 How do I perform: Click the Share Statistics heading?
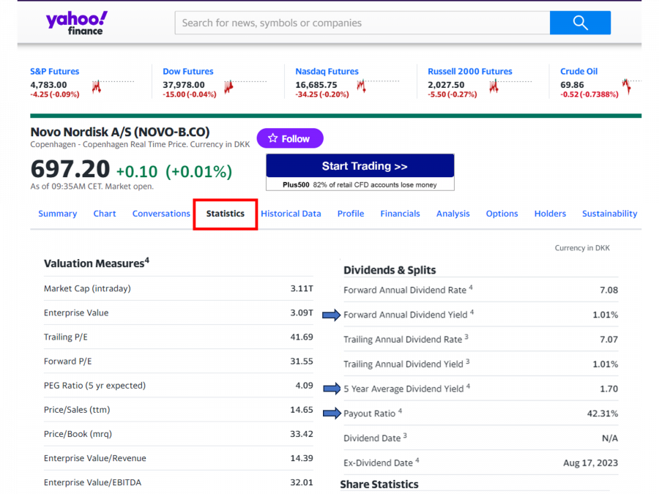pyautogui.click(x=379, y=484)
